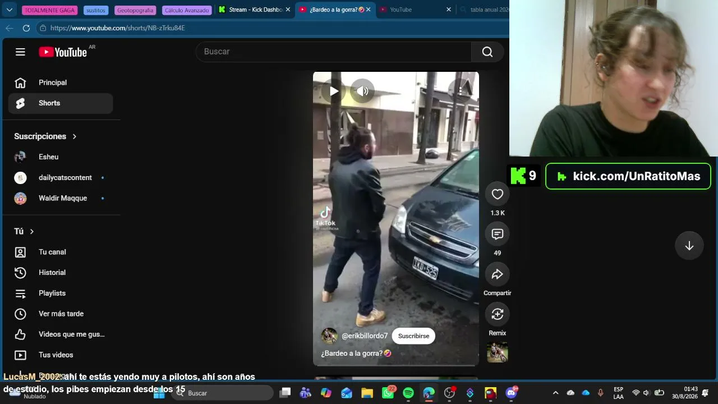Remix this Short
The image size is (718, 404).
(x=498, y=314)
